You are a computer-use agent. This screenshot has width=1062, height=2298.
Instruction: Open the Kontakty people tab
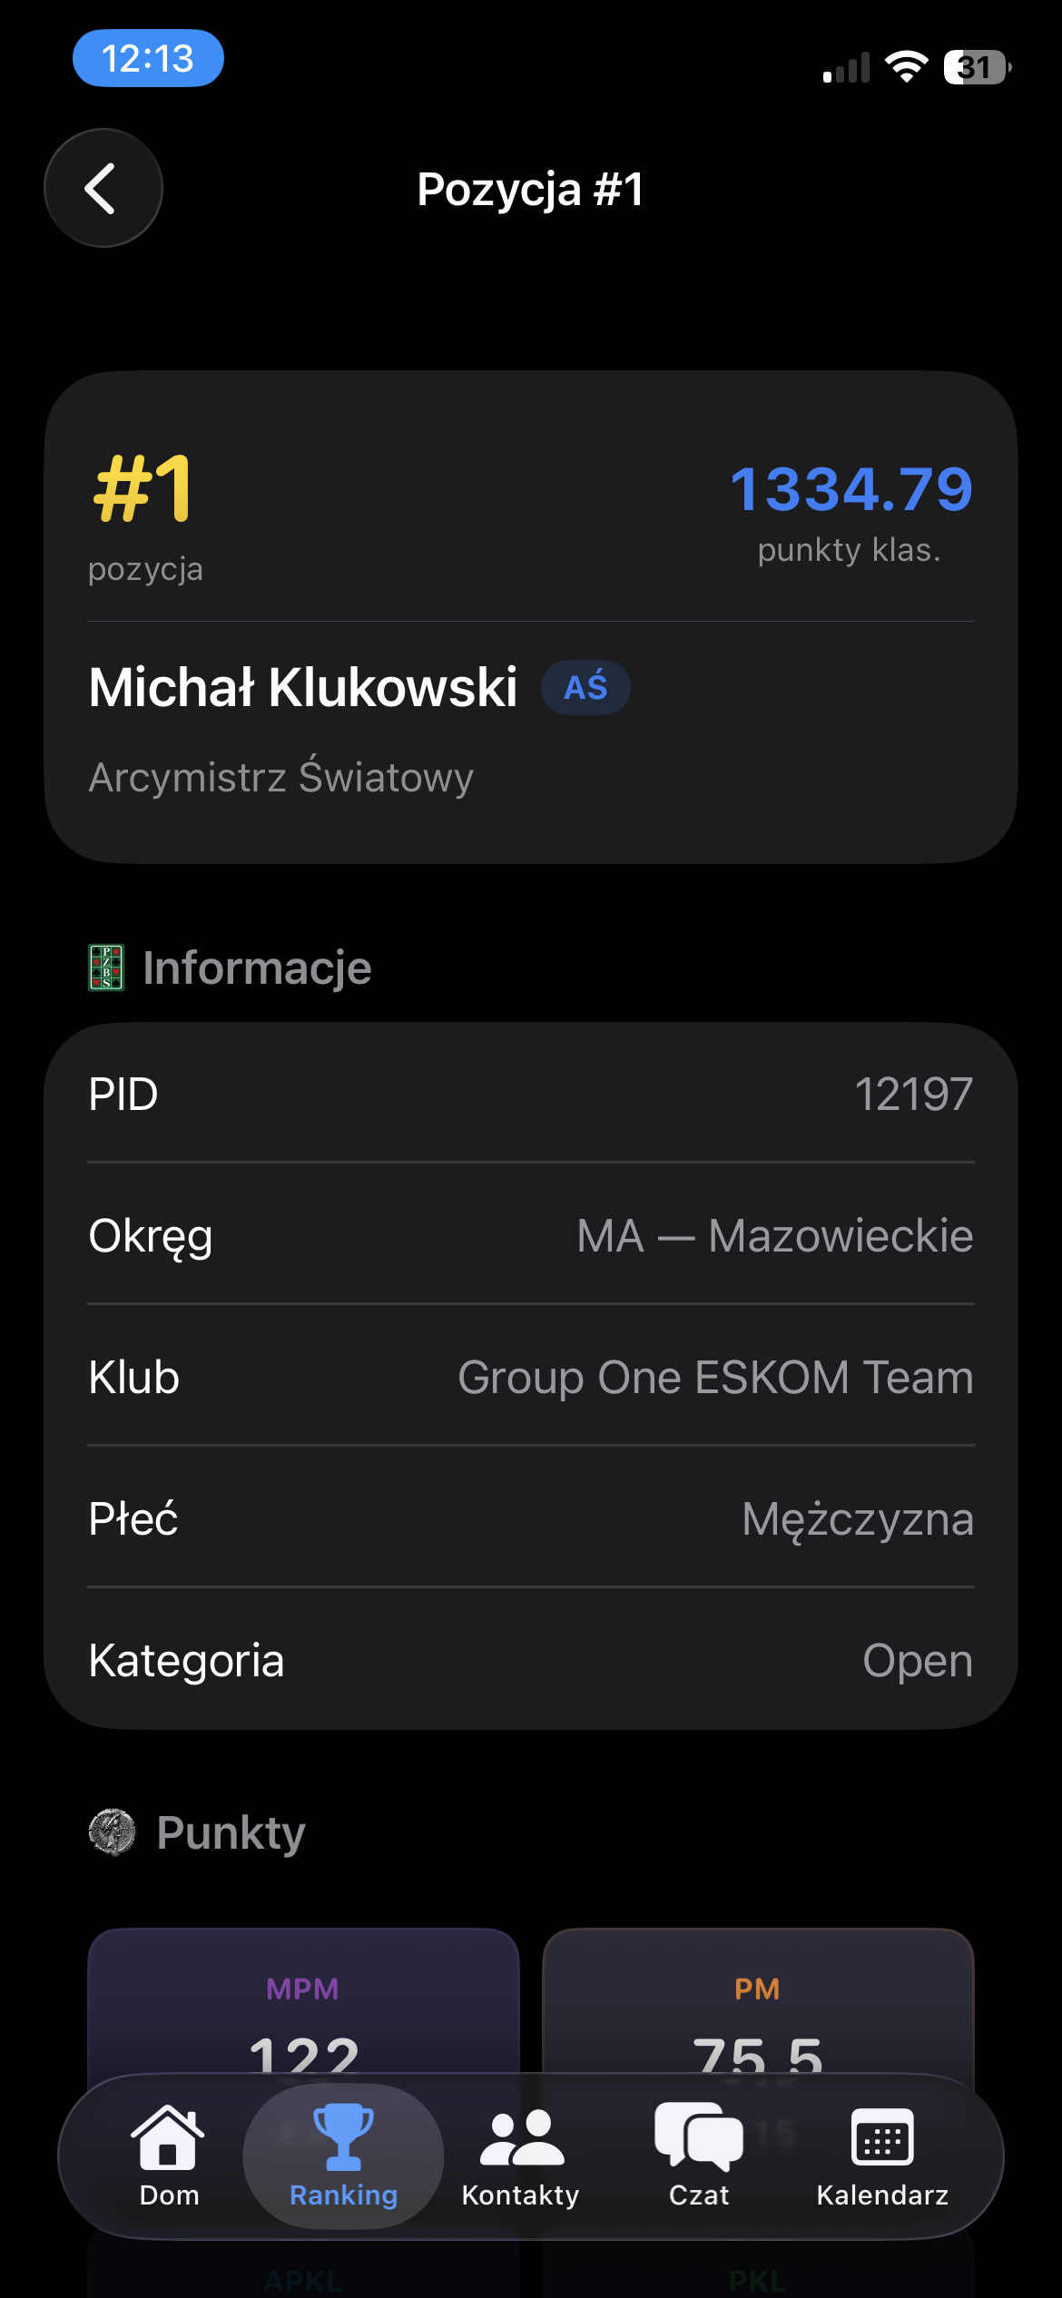tap(520, 2155)
